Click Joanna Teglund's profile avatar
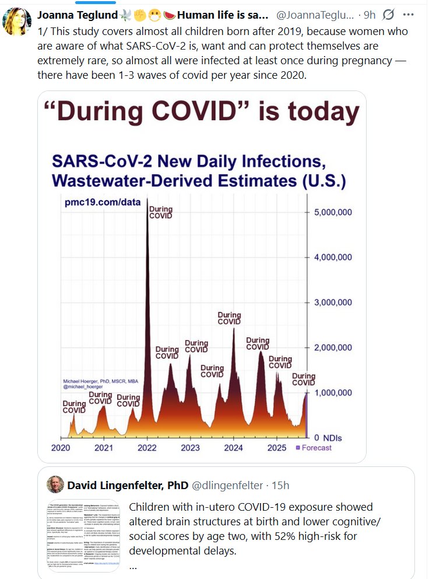The height and width of the screenshot is (579, 429). click(x=17, y=21)
